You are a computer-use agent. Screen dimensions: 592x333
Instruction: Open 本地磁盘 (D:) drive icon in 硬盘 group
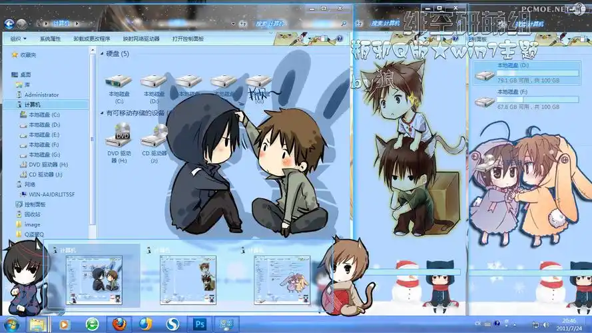click(154, 89)
